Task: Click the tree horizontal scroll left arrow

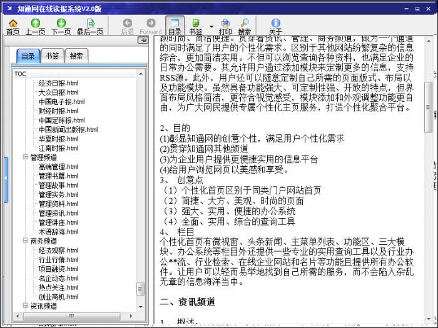Action: click(x=18, y=316)
